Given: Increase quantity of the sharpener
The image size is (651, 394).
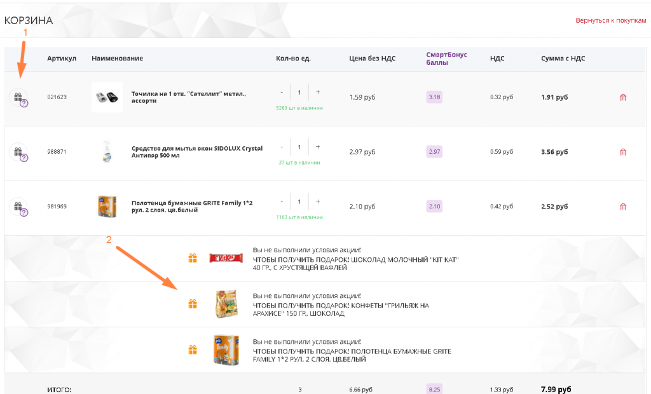Looking at the screenshot, I should click(x=318, y=92).
